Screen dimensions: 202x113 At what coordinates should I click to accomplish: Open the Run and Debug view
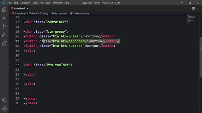(x=4, y=35)
